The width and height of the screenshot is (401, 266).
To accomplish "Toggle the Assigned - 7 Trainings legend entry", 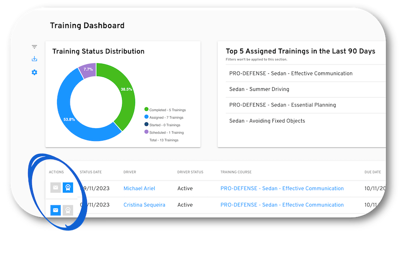I will [x=166, y=117].
